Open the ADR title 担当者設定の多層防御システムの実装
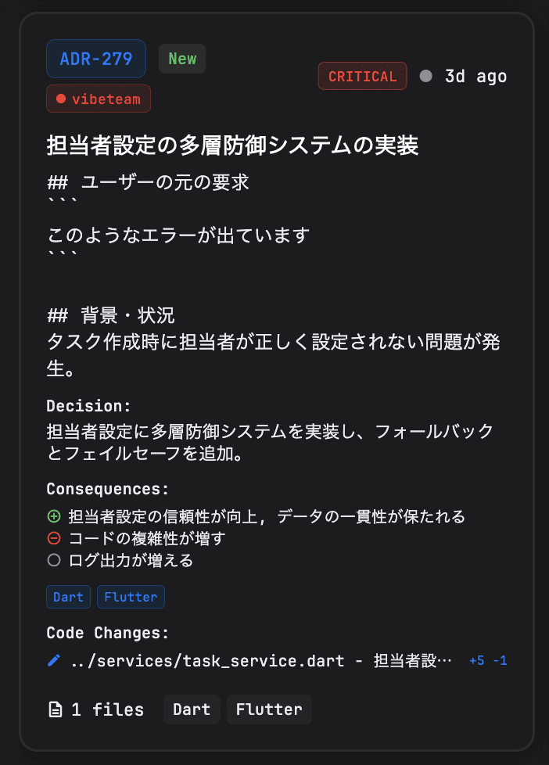 point(233,145)
